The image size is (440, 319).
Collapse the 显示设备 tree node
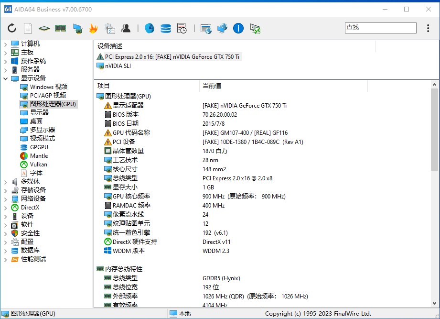[5, 78]
